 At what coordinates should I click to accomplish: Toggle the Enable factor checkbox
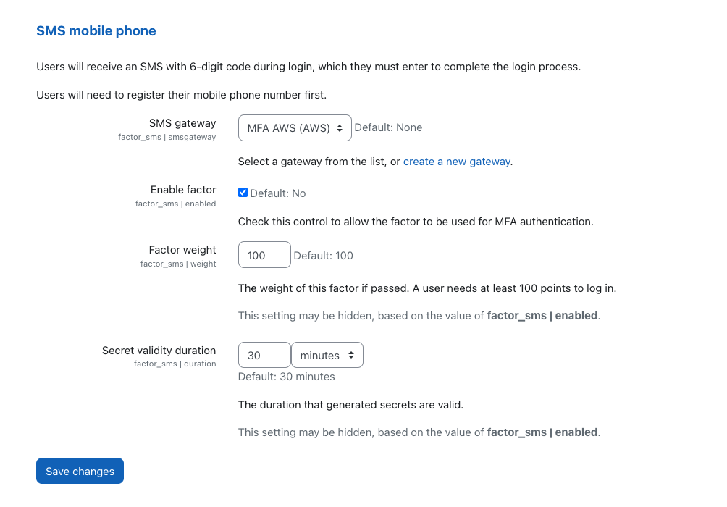pyautogui.click(x=243, y=193)
